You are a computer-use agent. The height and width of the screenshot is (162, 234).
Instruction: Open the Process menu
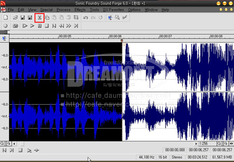pyautogui.click(x=64, y=10)
